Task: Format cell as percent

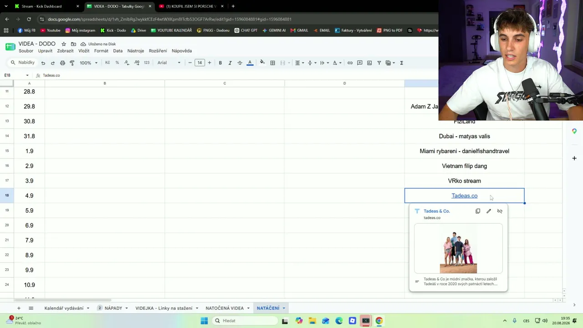Action: (x=117, y=63)
